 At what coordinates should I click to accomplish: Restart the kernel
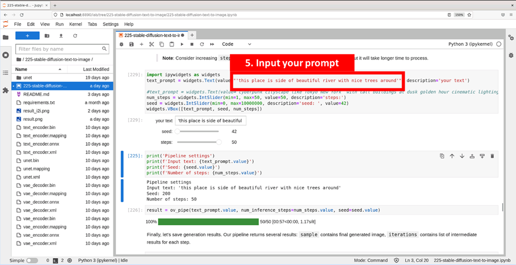pos(202,44)
